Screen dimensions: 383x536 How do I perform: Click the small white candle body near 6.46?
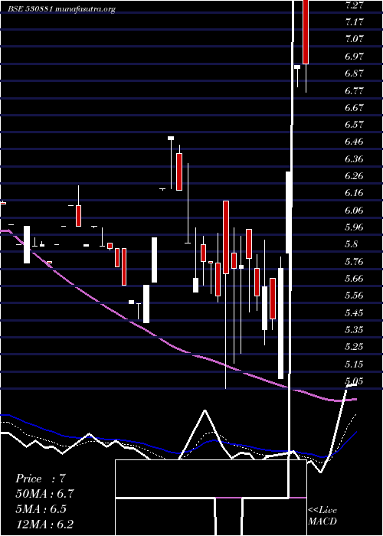tap(171, 138)
